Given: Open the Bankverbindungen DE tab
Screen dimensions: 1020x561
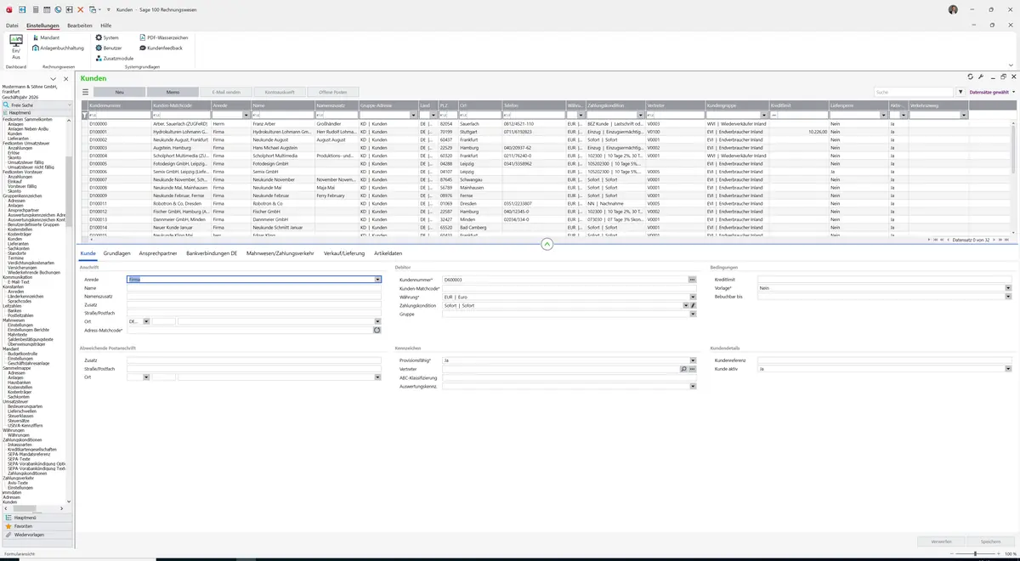Looking at the screenshot, I should tap(212, 253).
